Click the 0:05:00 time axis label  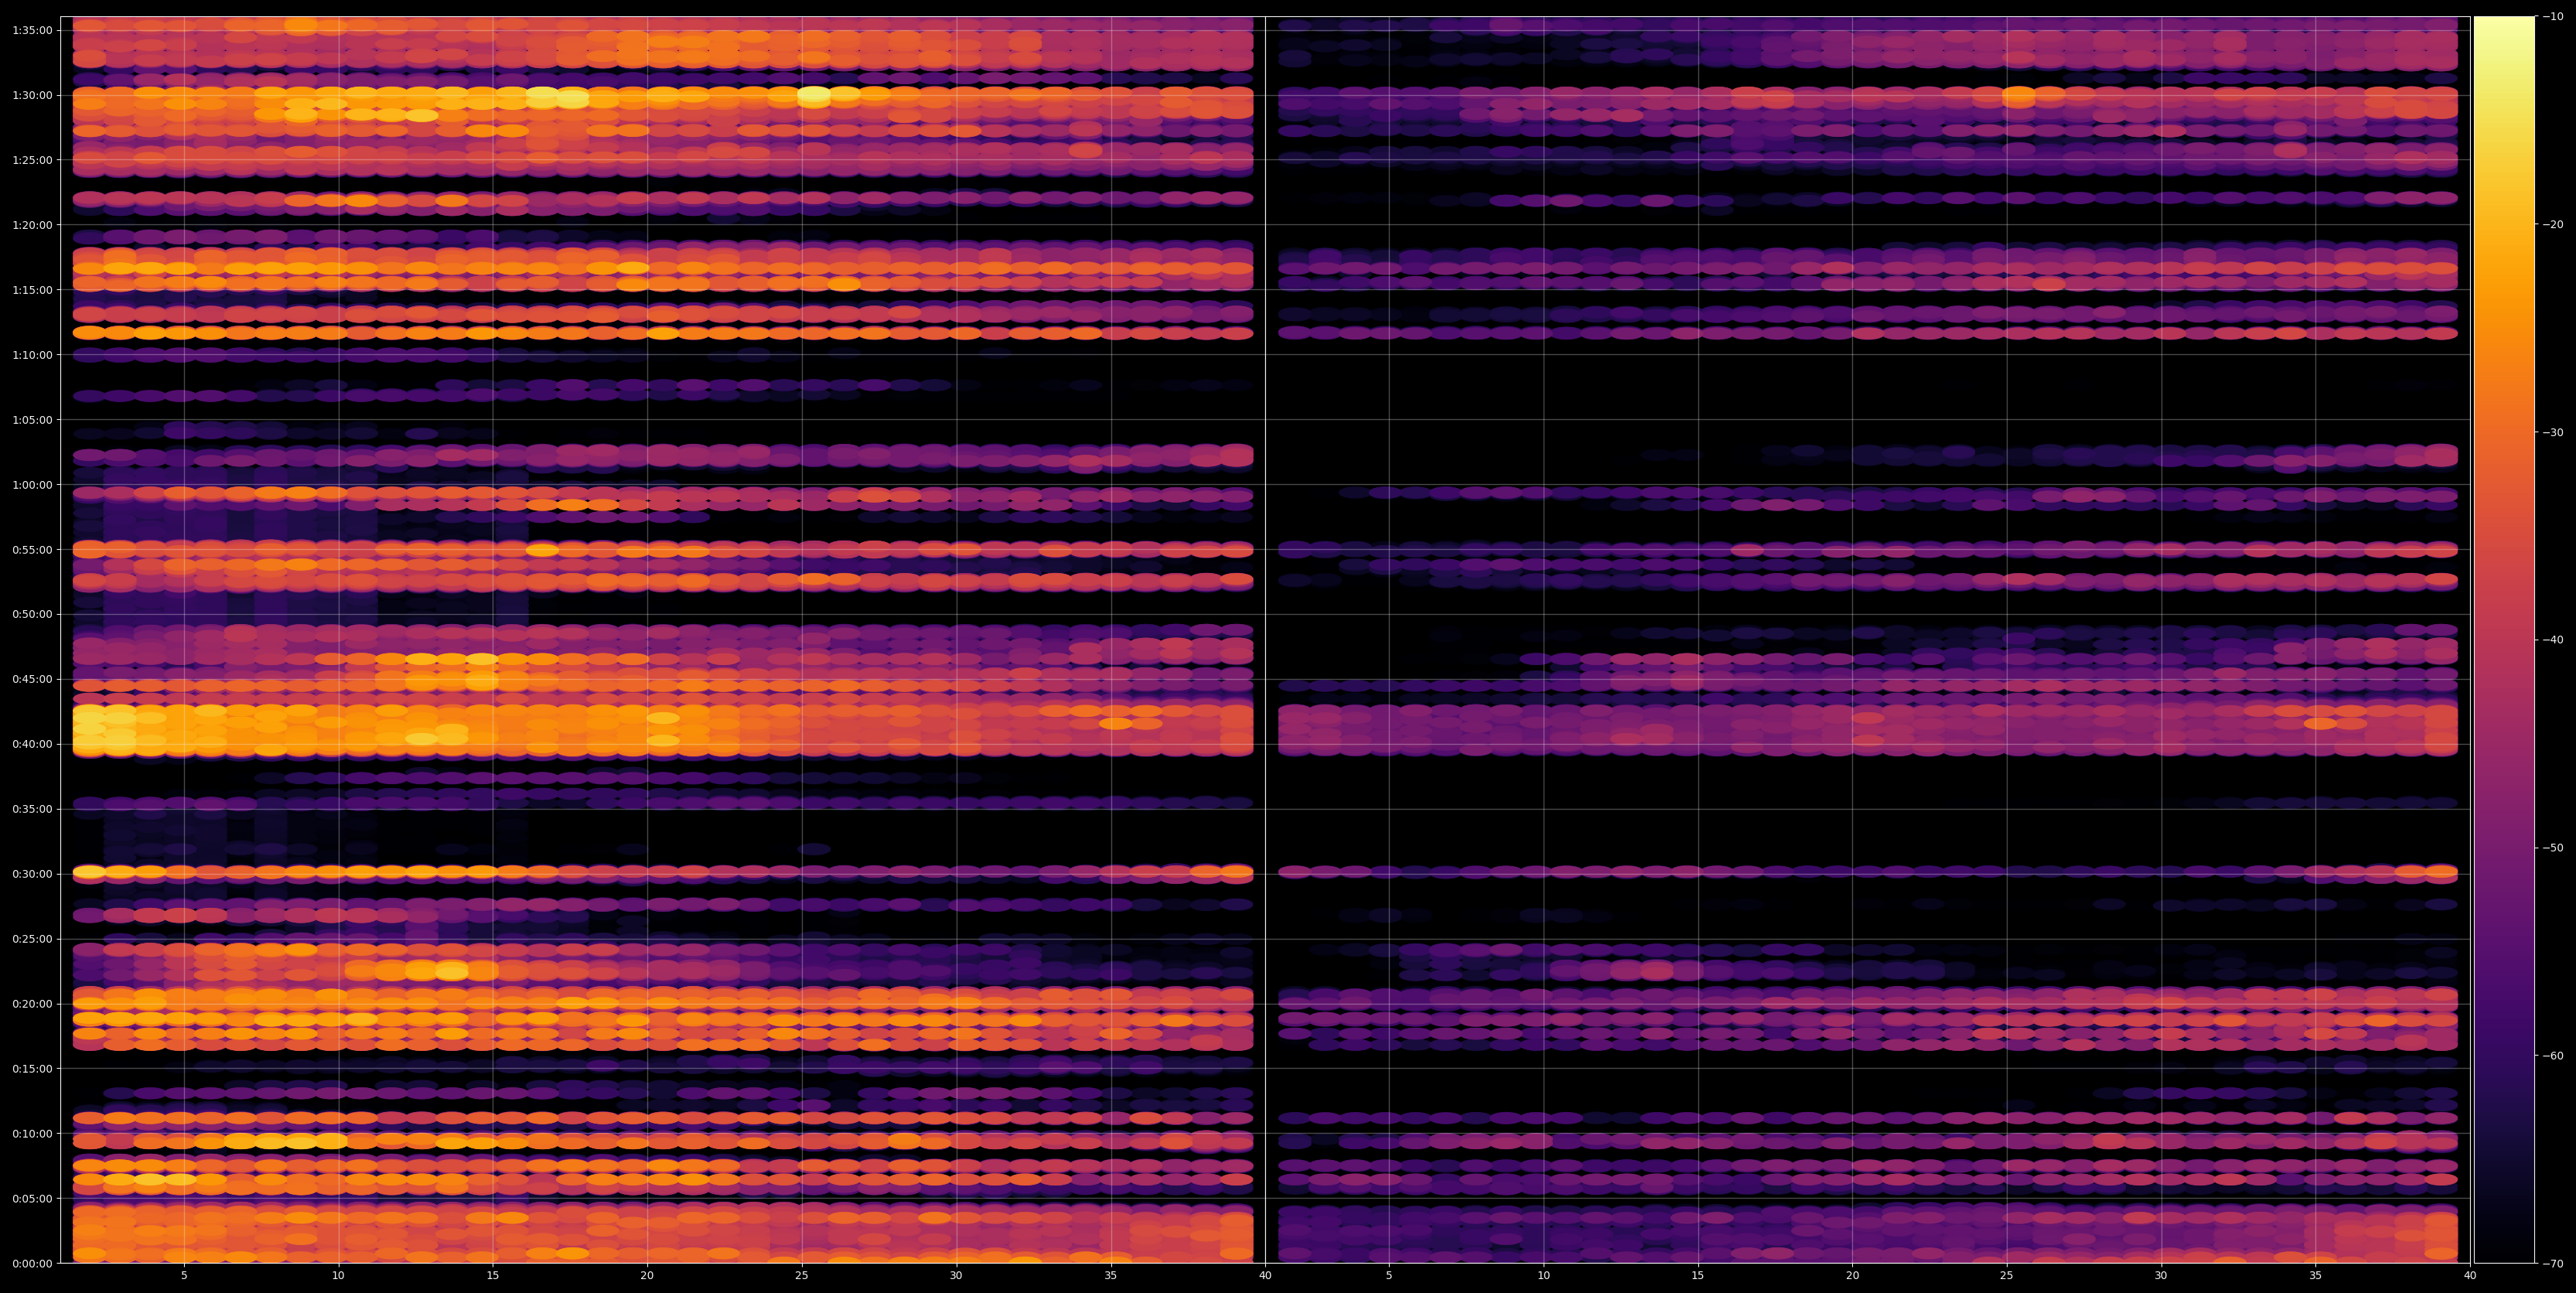coord(32,1198)
